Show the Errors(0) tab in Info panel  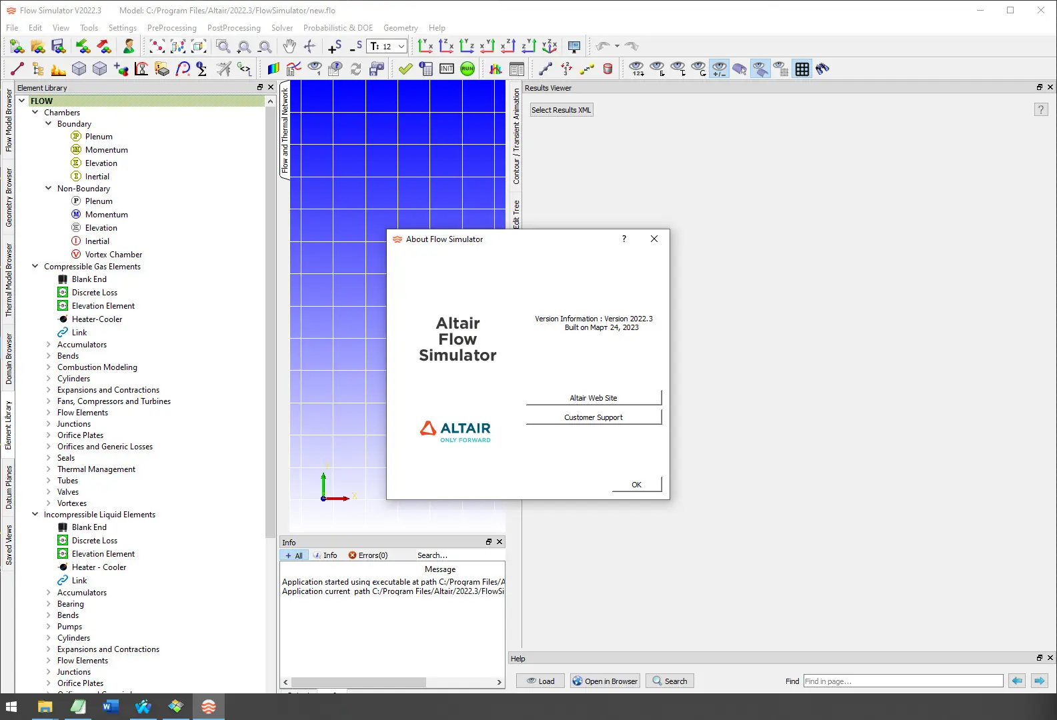click(x=368, y=555)
